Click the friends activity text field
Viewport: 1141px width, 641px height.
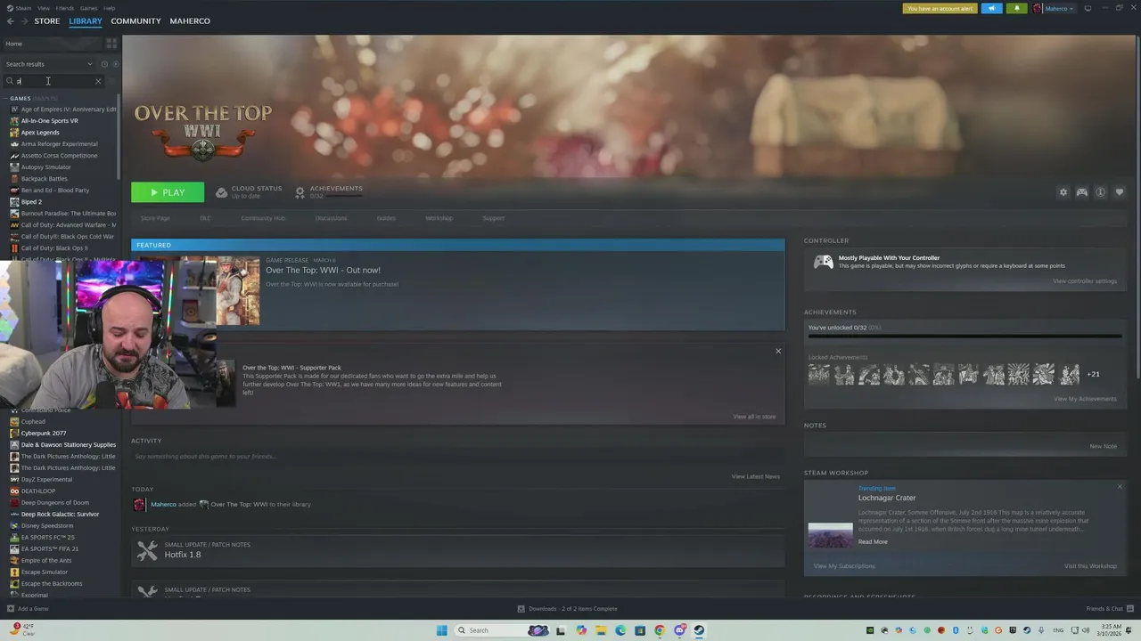[457, 457]
